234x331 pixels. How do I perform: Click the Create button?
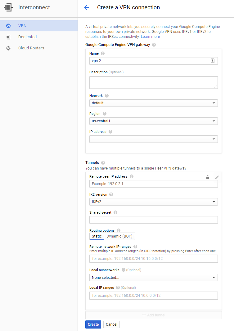93,324
